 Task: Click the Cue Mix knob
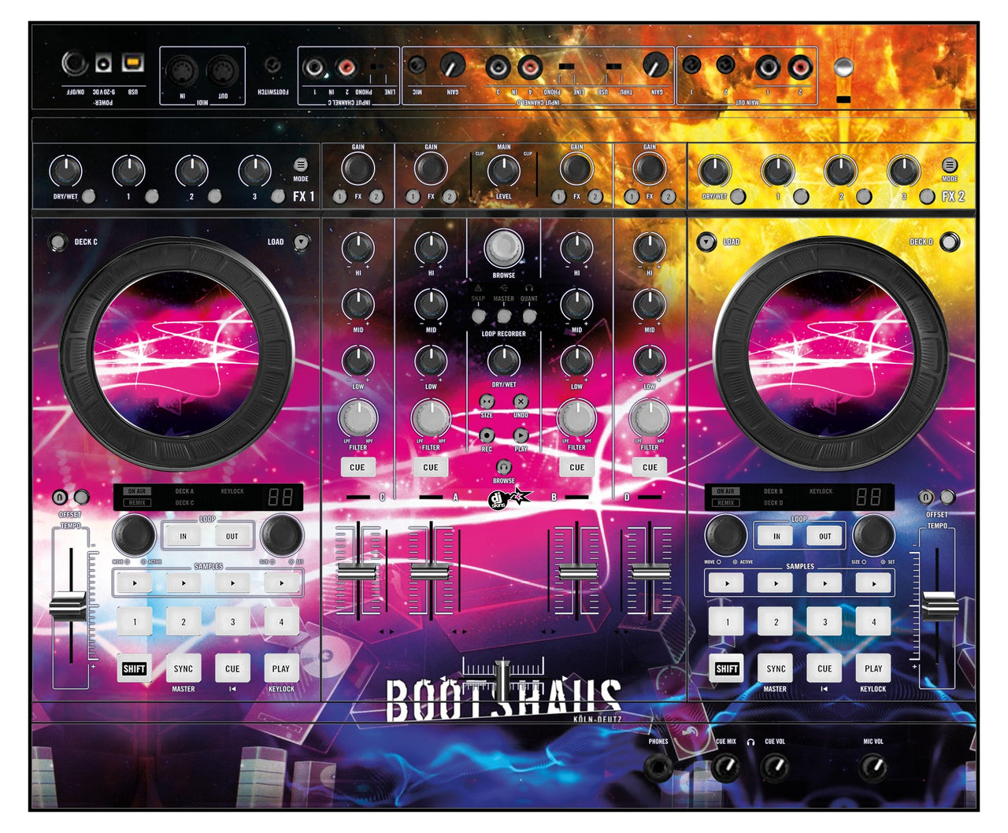[x=726, y=766]
